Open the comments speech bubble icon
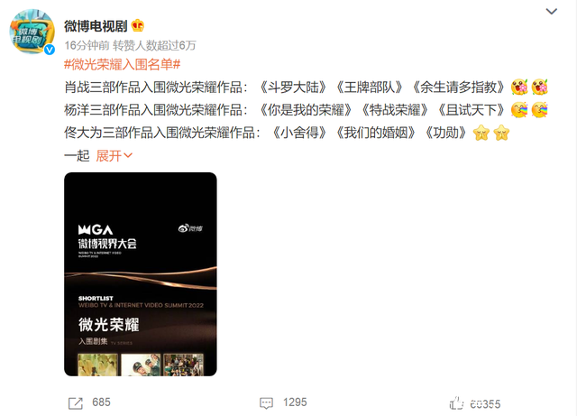577x416 pixels. [x=266, y=403]
